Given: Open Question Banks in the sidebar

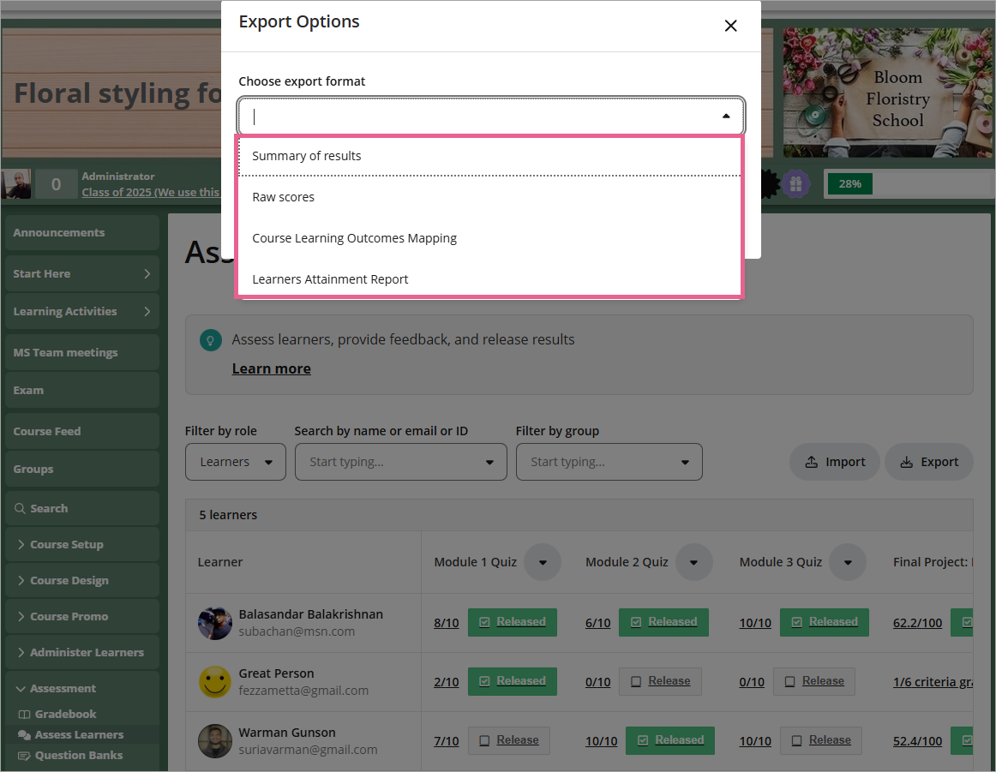Looking at the screenshot, I should 78,755.
